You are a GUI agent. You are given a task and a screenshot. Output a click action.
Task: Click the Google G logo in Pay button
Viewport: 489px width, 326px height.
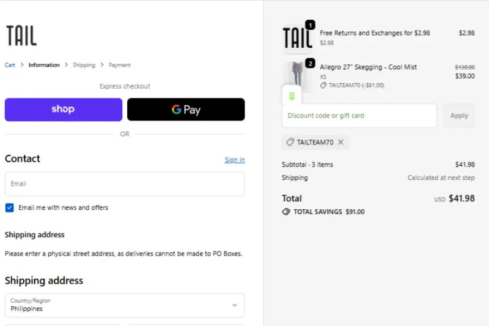click(177, 109)
